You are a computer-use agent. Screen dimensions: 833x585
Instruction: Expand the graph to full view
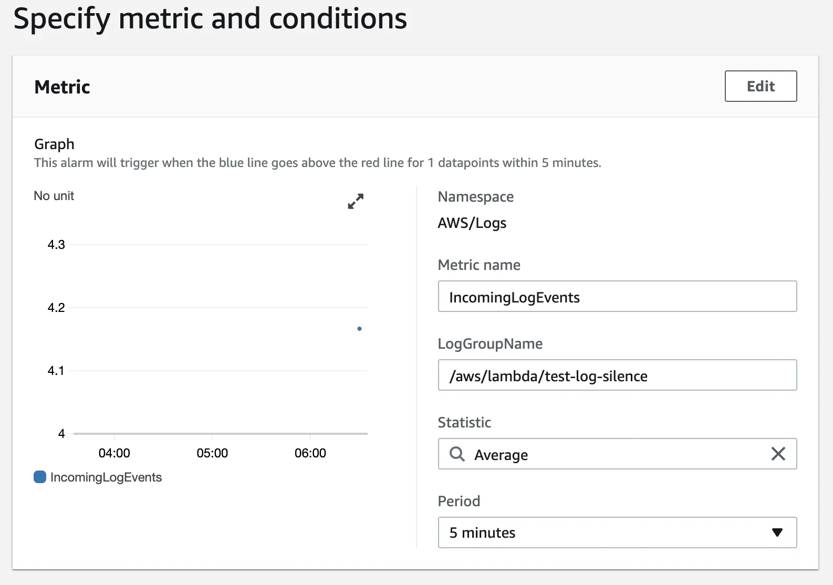pos(356,201)
